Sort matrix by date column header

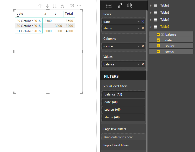20,14
